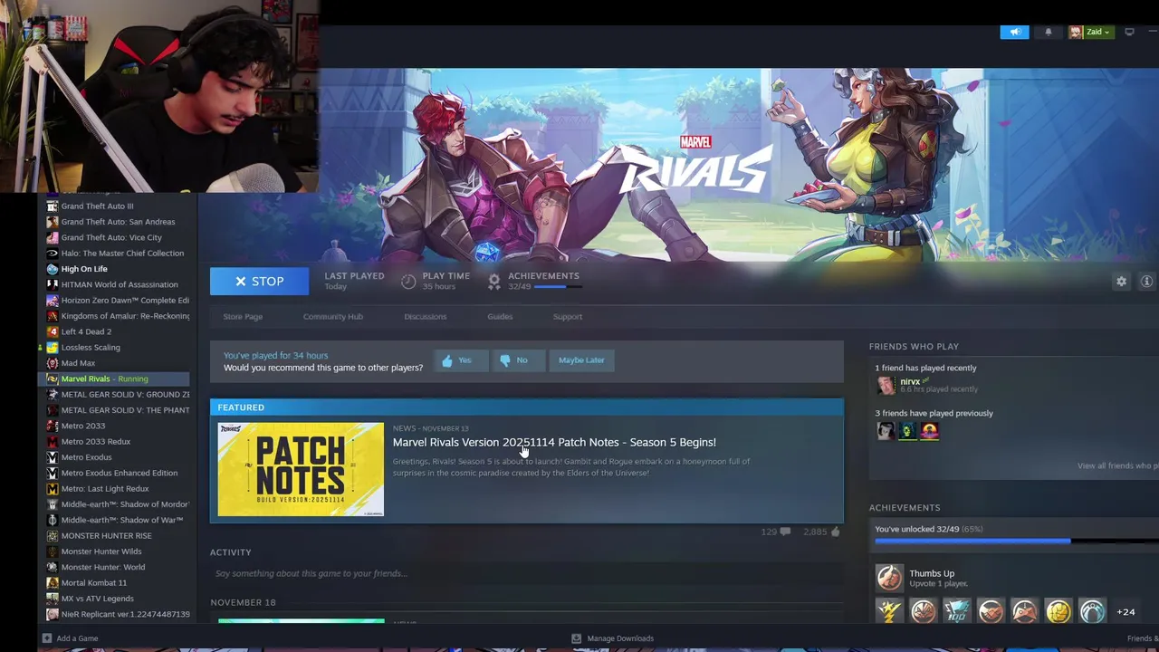The image size is (1159, 652).
Task: Open the sunset friend avatar
Action: [x=929, y=431]
